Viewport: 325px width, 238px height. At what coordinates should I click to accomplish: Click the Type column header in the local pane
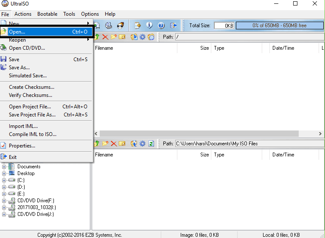coord(236,155)
